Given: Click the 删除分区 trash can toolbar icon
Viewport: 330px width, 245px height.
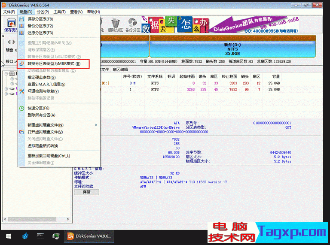Looking at the screenshot, I should [x=115, y=25].
